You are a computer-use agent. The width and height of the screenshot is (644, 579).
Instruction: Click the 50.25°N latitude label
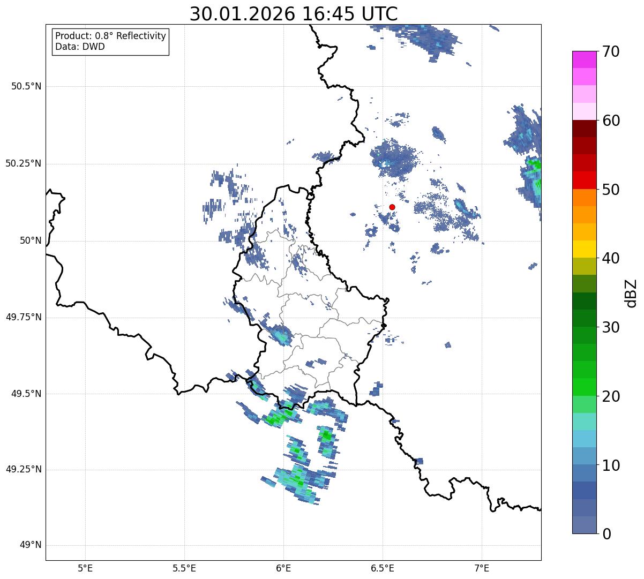click(24, 163)
